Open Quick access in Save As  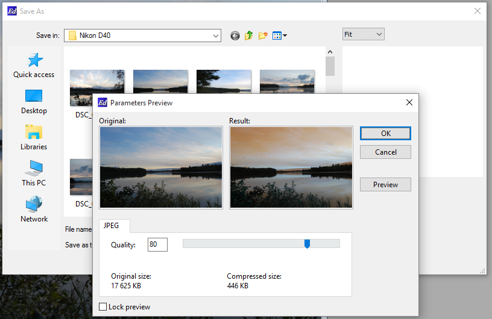(34, 65)
